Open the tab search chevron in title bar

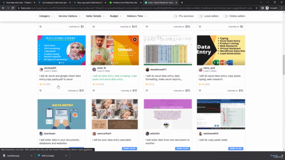(261, 2)
